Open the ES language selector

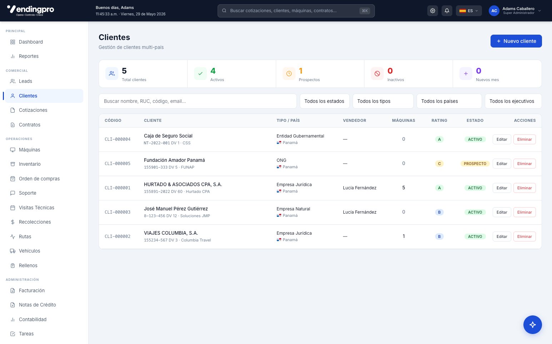(x=469, y=11)
